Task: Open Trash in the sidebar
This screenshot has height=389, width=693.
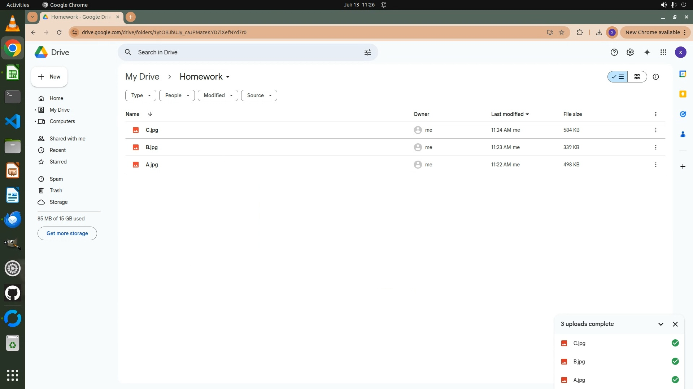Action: tap(56, 191)
